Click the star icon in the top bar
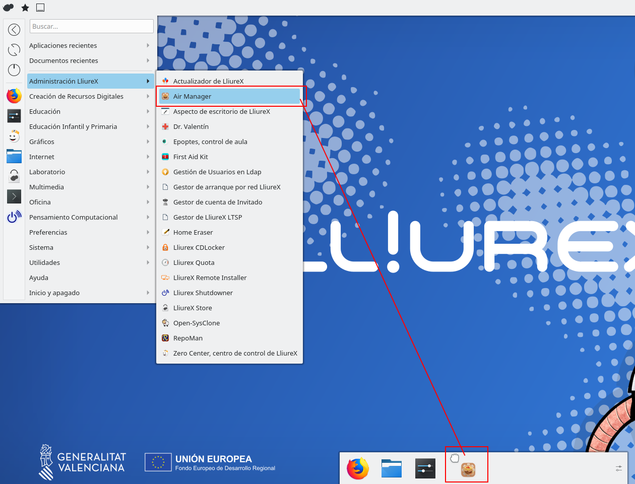This screenshot has height=484, width=635. [x=25, y=8]
